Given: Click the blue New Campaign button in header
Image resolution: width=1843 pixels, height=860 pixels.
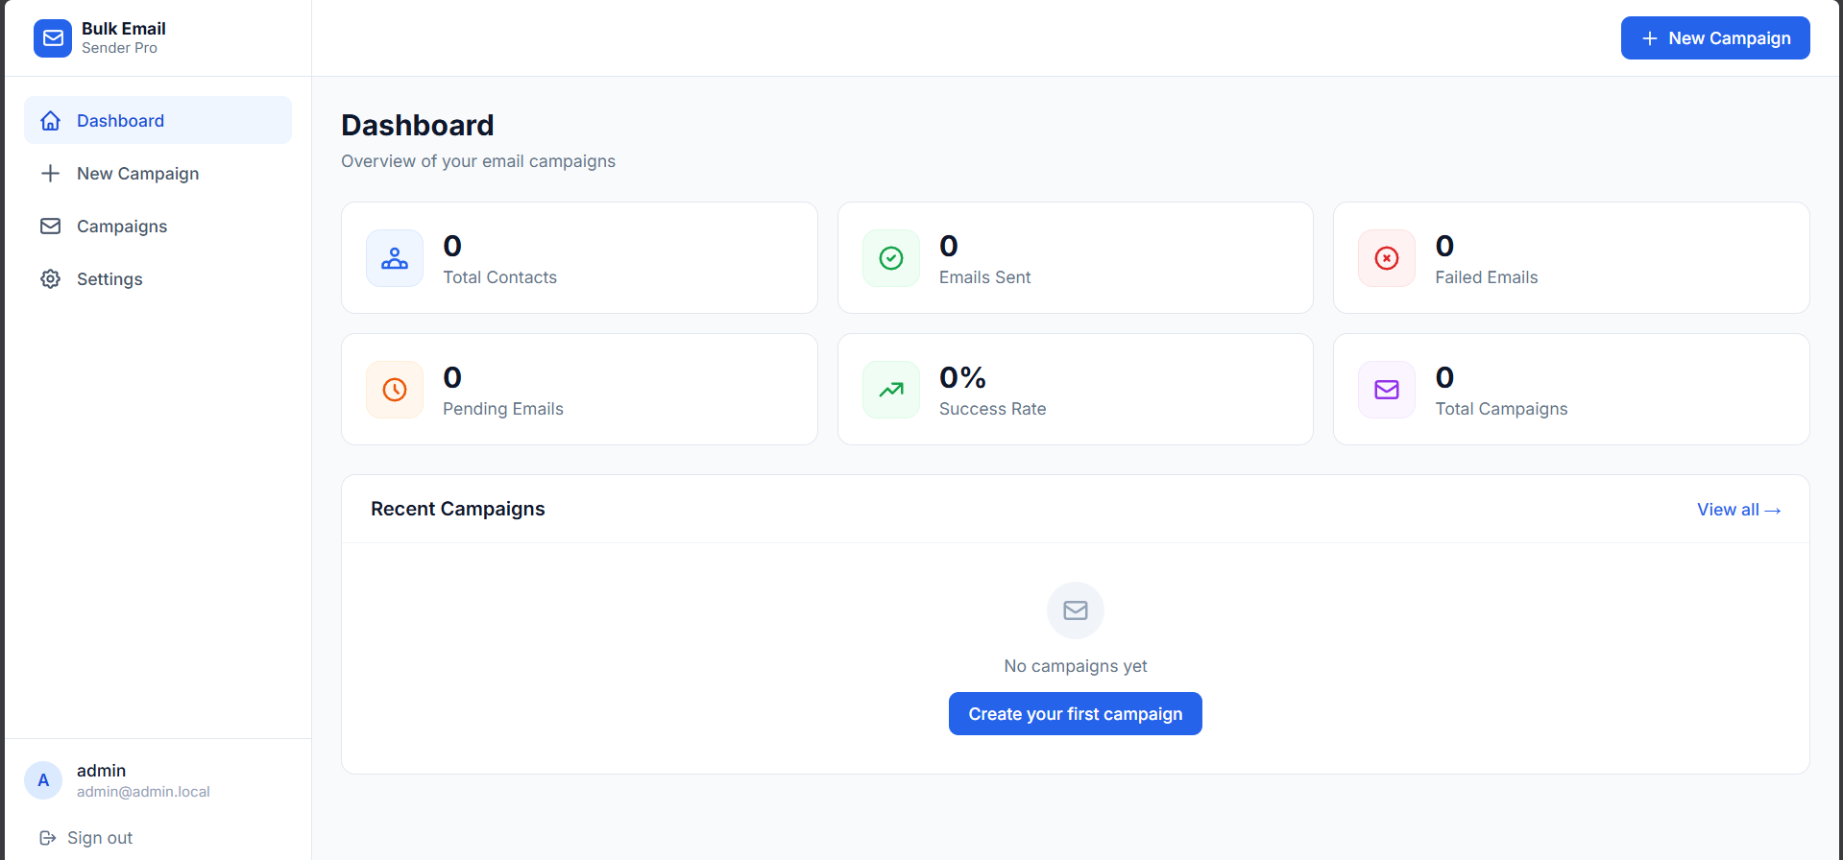Looking at the screenshot, I should click(x=1715, y=38).
